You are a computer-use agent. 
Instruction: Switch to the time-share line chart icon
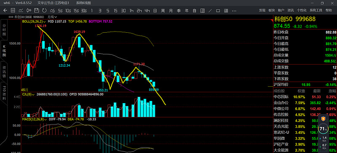[x=21, y=10]
